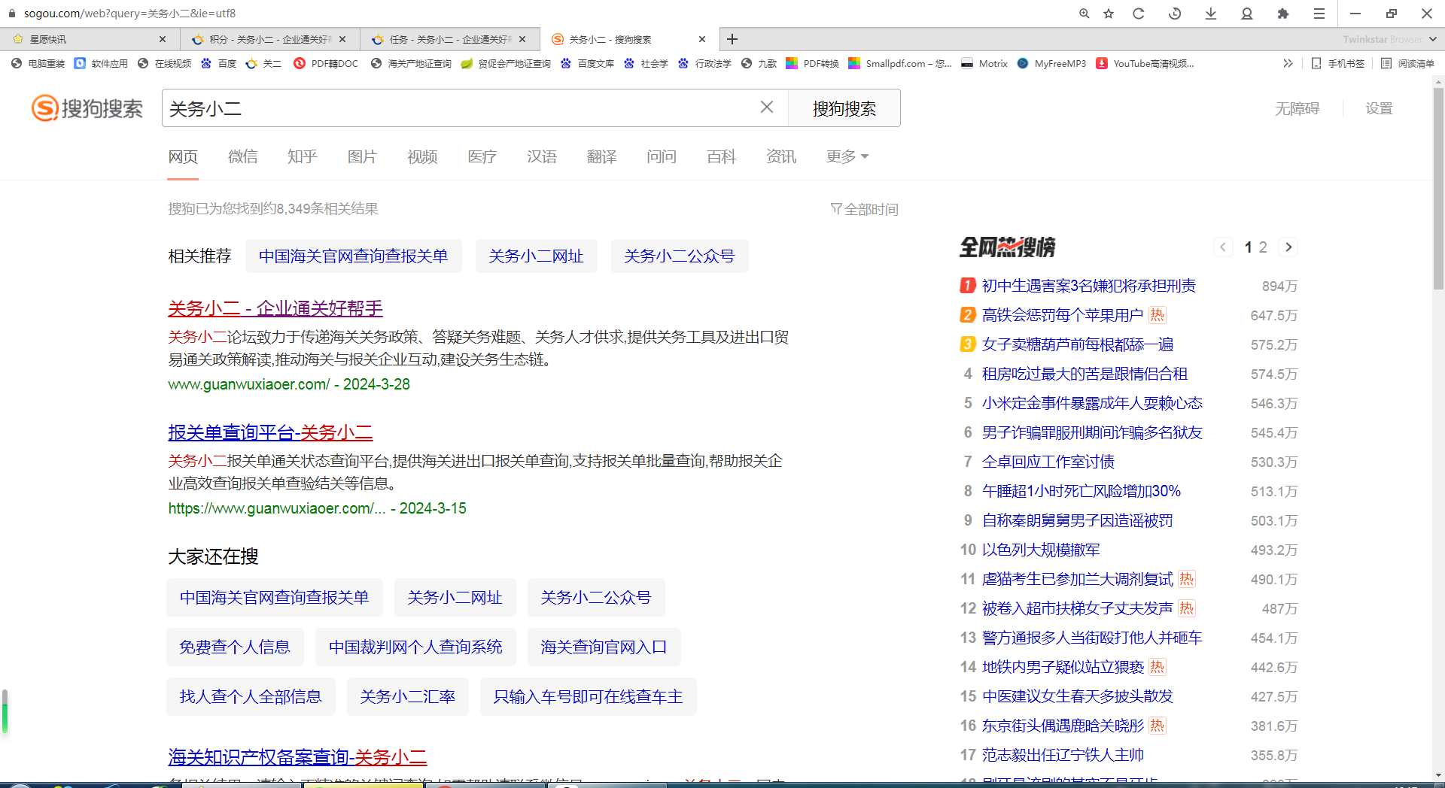1445x788 pixels.
Task: Open hot topic 小米定金事件暴露成年人要赖心态
Action: click(1092, 403)
